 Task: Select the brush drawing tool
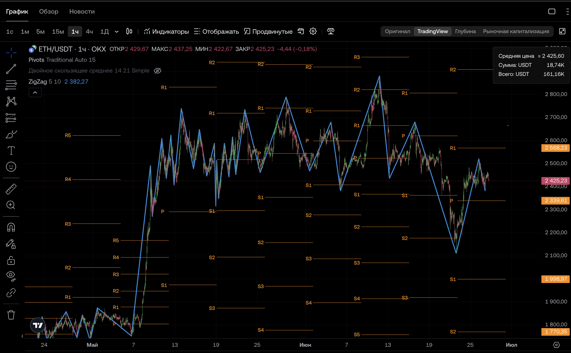(x=11, y=134)
